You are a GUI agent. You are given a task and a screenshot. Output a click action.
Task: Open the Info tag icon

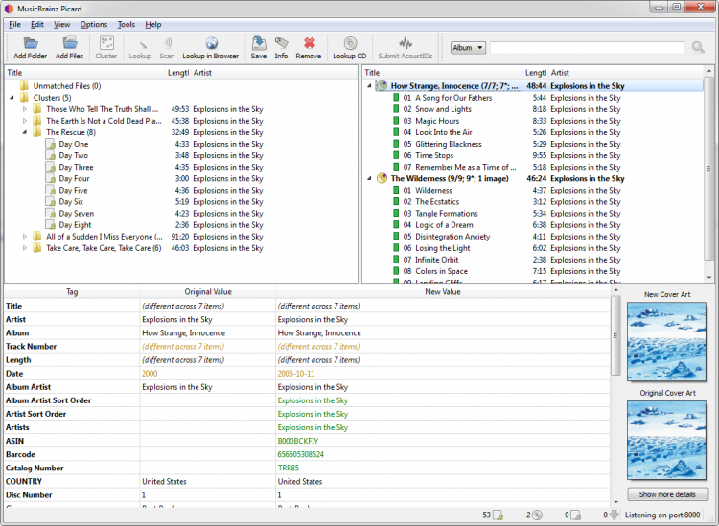(281, 43)
